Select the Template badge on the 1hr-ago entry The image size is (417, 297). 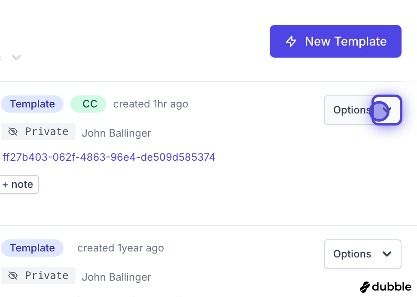[x=32, y=104]
